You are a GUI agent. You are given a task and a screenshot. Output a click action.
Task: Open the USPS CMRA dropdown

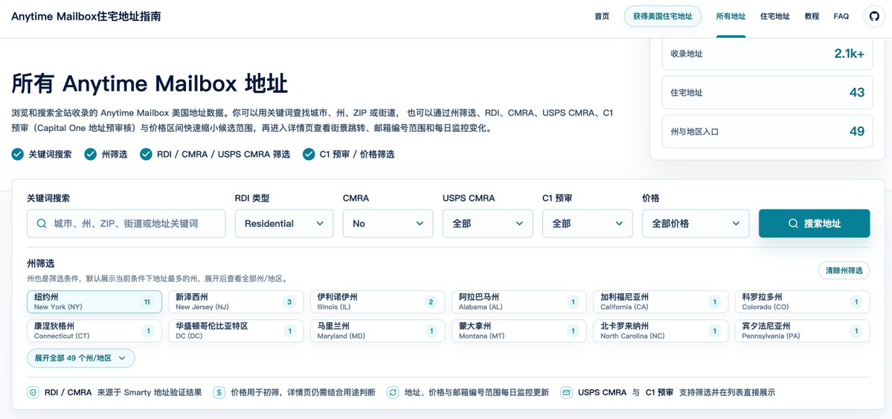point(488,224)
